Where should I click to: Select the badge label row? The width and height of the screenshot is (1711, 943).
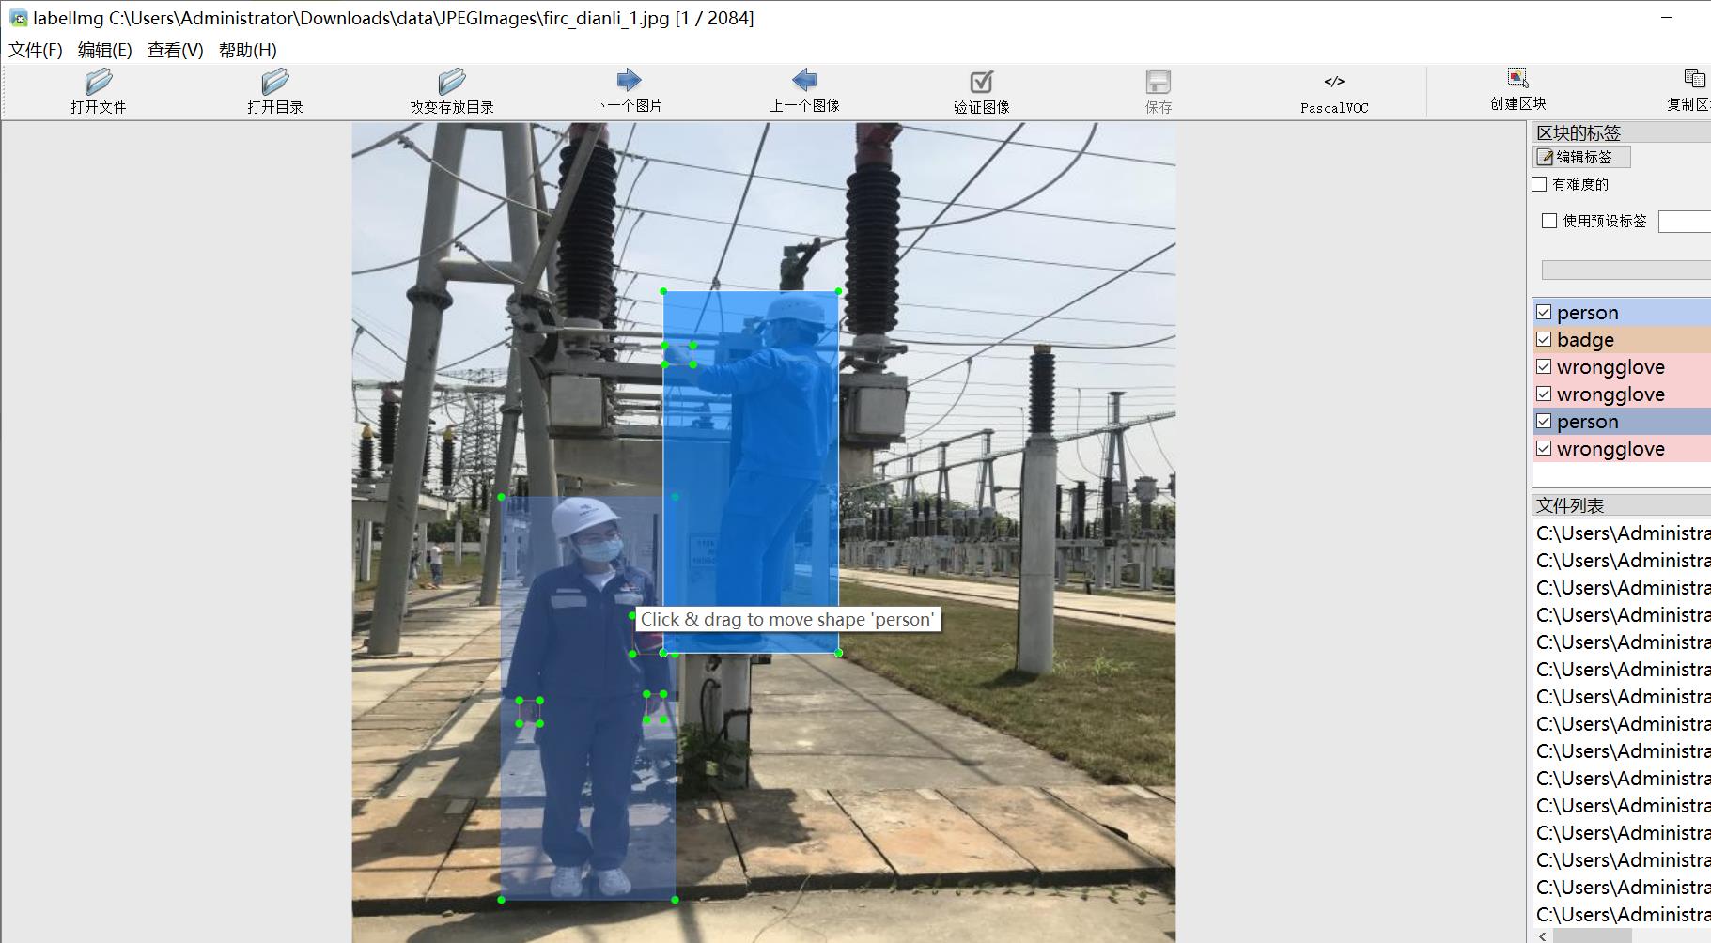(x=1622, y=339)
